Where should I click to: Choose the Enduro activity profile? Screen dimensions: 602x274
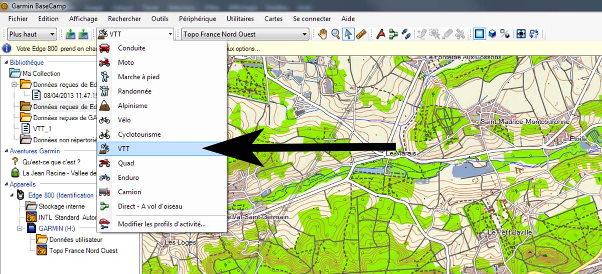[162, 177]
